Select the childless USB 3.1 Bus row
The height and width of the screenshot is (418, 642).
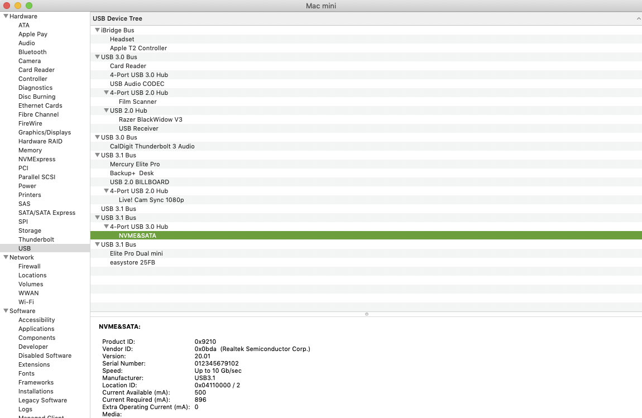click(366, 209)
